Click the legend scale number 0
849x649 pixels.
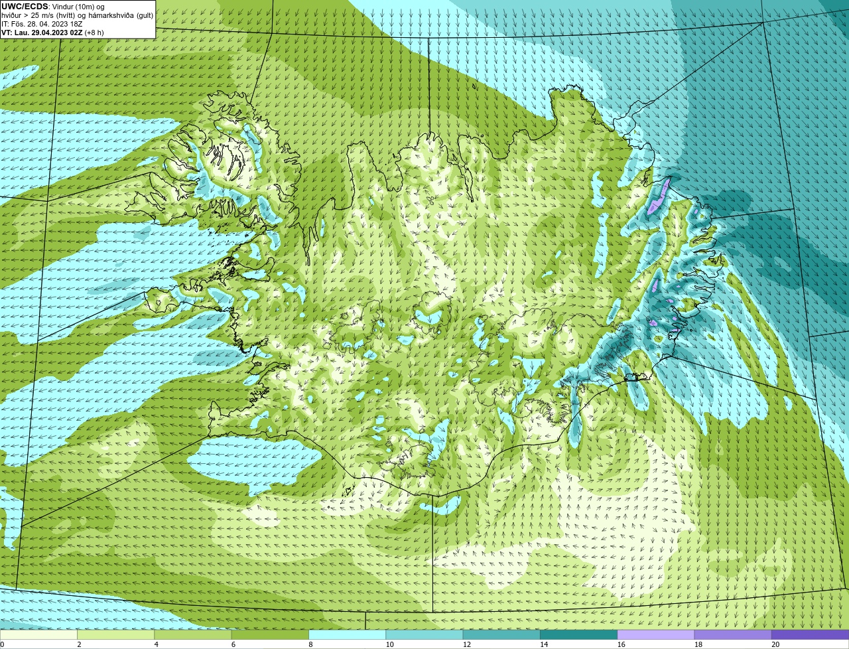click(2, 644)
